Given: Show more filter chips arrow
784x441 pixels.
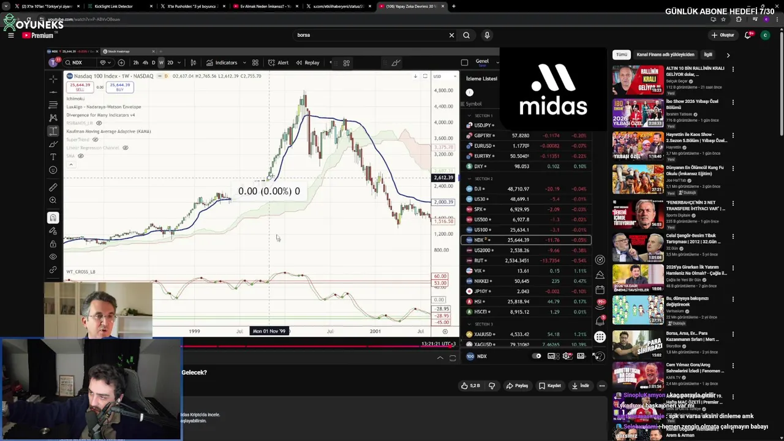Looking at the screenshot, I should click(x=728, y=55).
